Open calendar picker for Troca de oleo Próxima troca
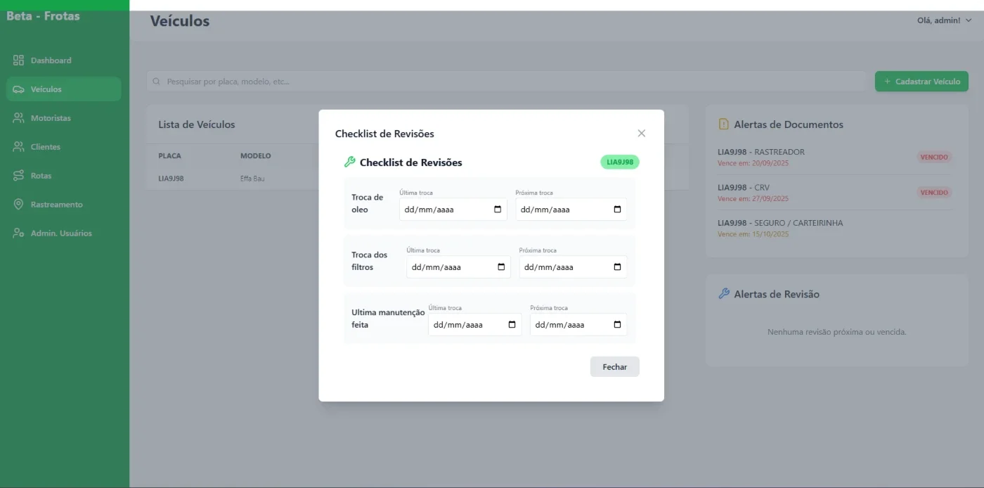This screenshot has width=984, height=488. (617, 210)
